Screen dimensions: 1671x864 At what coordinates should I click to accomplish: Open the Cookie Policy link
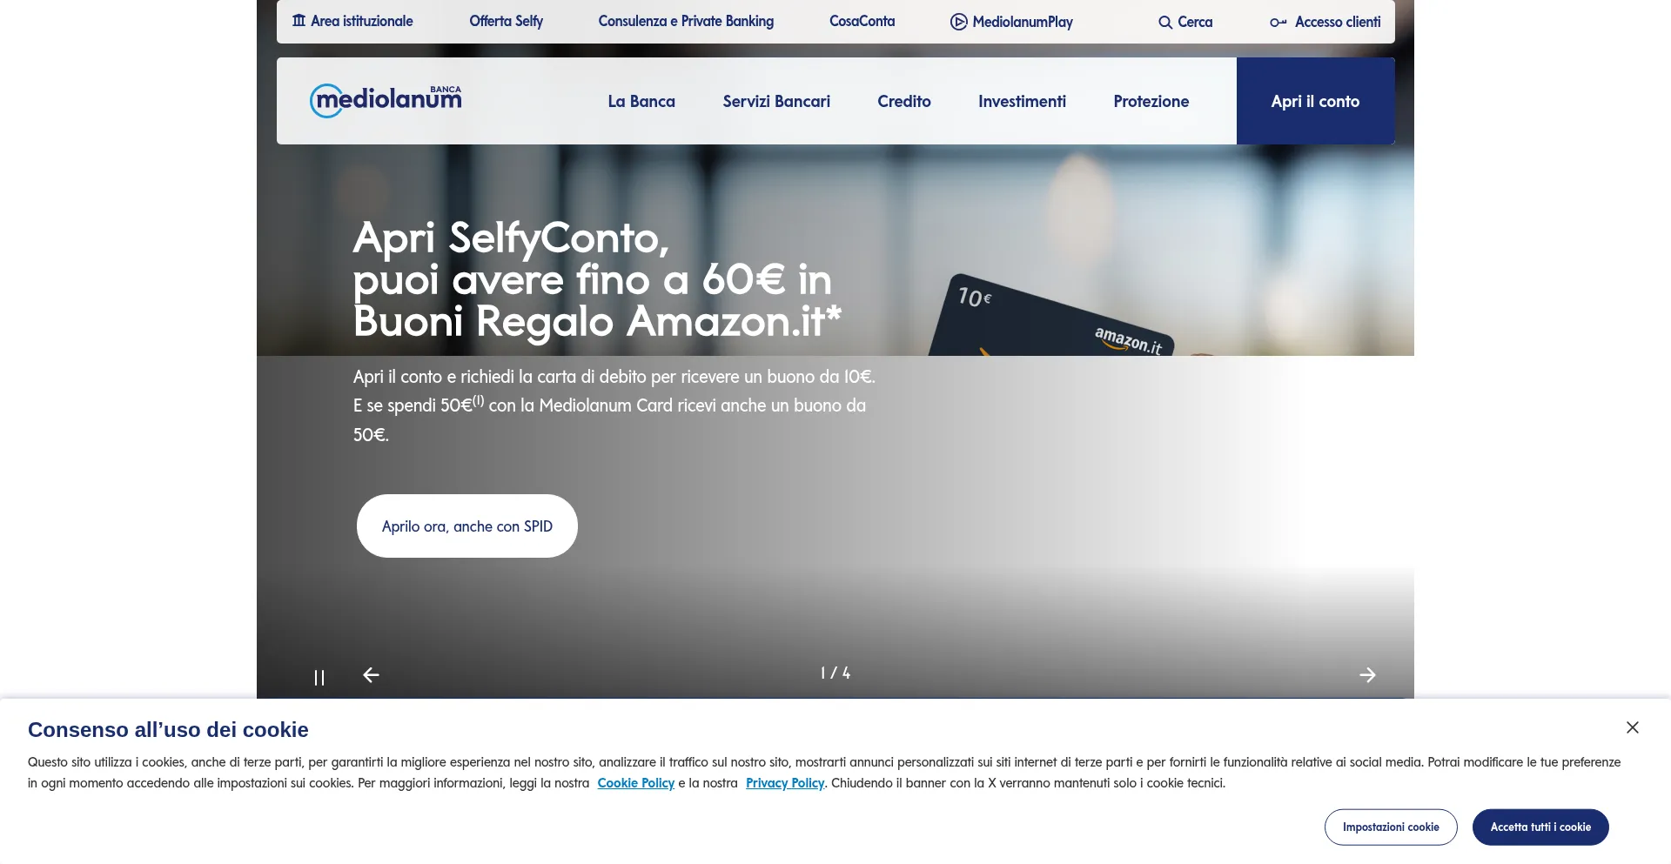[x=636, y=783]
